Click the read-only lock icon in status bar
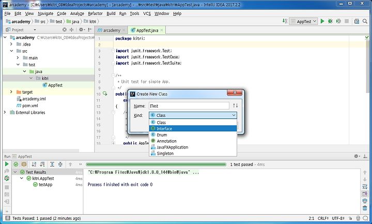The height and width of the screenshot is (224, 372). tap(350, 218)
